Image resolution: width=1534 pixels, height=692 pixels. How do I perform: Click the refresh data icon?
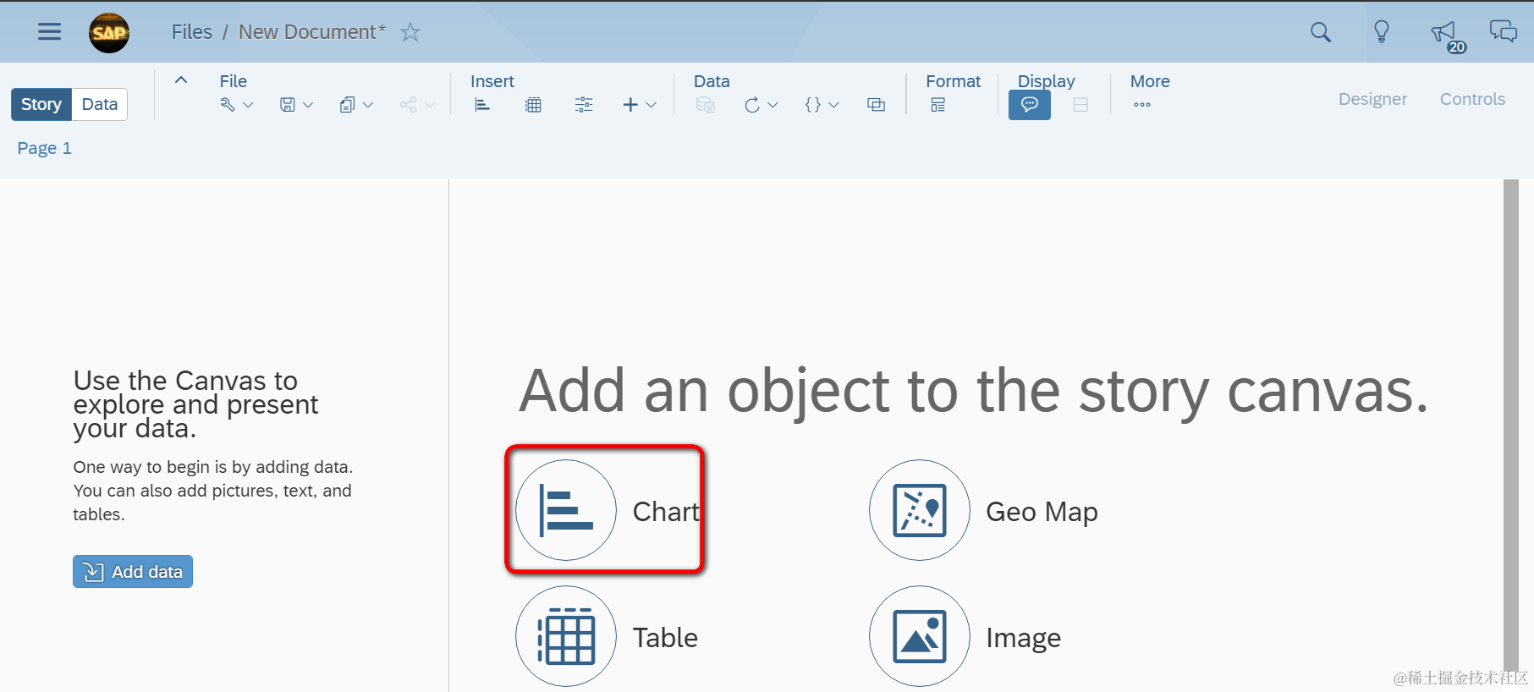[752, 105]
